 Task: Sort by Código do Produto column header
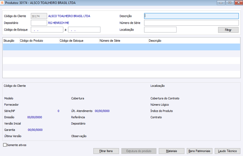coord(39,41)
